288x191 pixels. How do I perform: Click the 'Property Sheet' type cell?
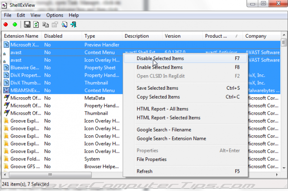point(100,68)
